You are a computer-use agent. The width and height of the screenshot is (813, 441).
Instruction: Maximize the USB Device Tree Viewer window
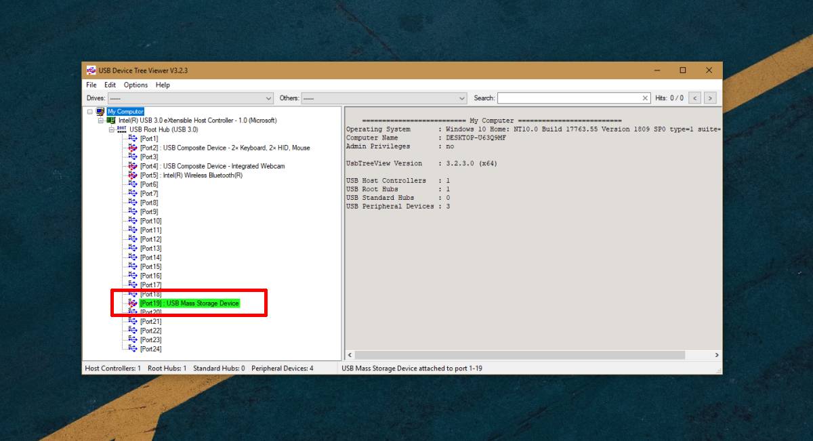point(683,70)
